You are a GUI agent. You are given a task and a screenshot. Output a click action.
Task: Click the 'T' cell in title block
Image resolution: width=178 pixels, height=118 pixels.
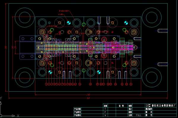click(105, 109)
